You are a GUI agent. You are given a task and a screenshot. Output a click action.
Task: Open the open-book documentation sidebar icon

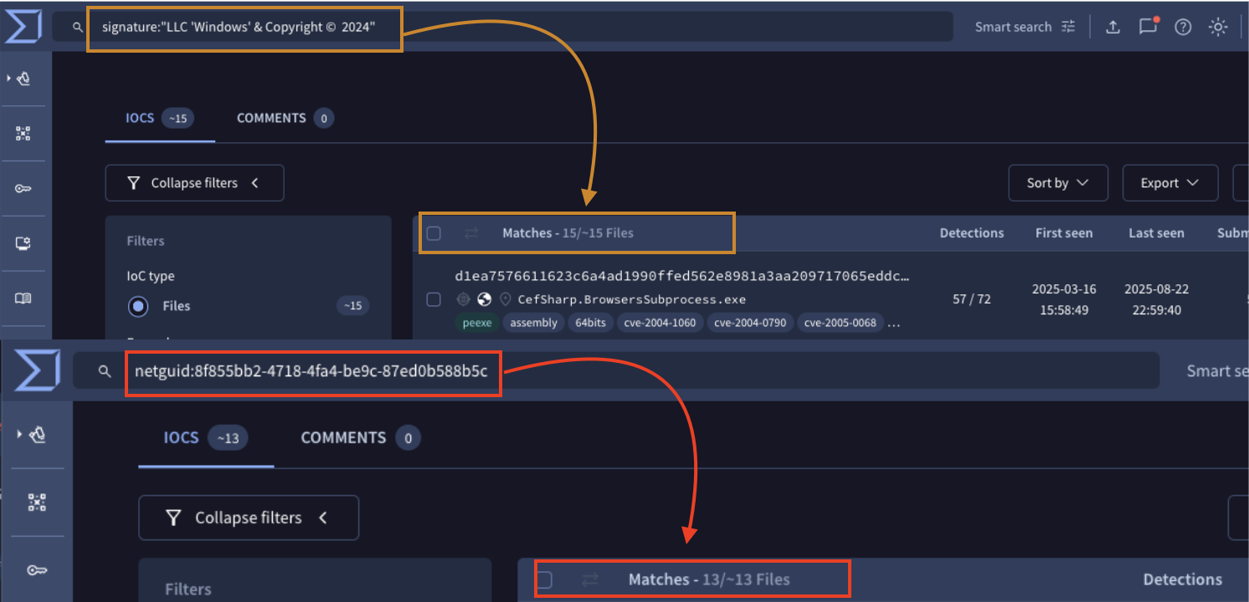pos(23,298)
